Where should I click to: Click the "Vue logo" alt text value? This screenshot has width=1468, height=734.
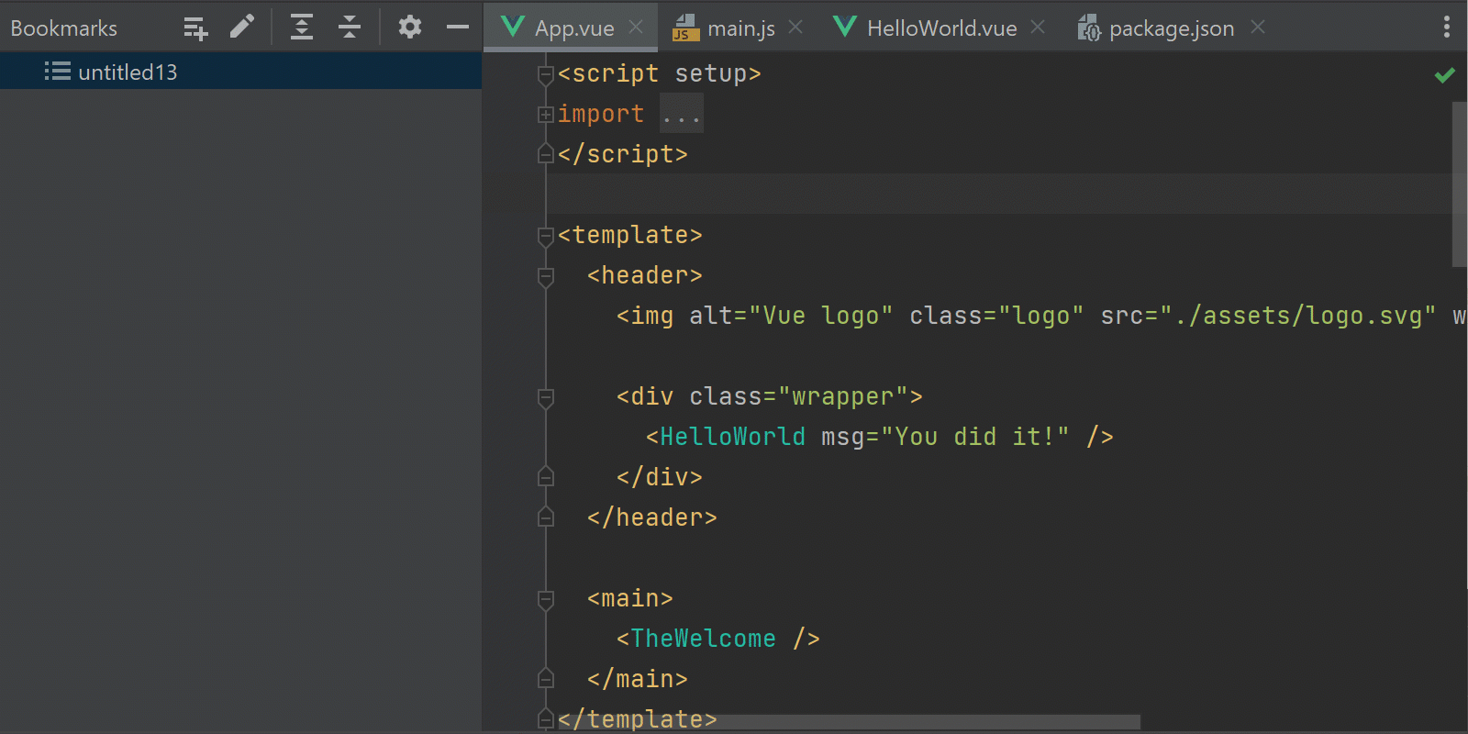(x=821, y=316)
